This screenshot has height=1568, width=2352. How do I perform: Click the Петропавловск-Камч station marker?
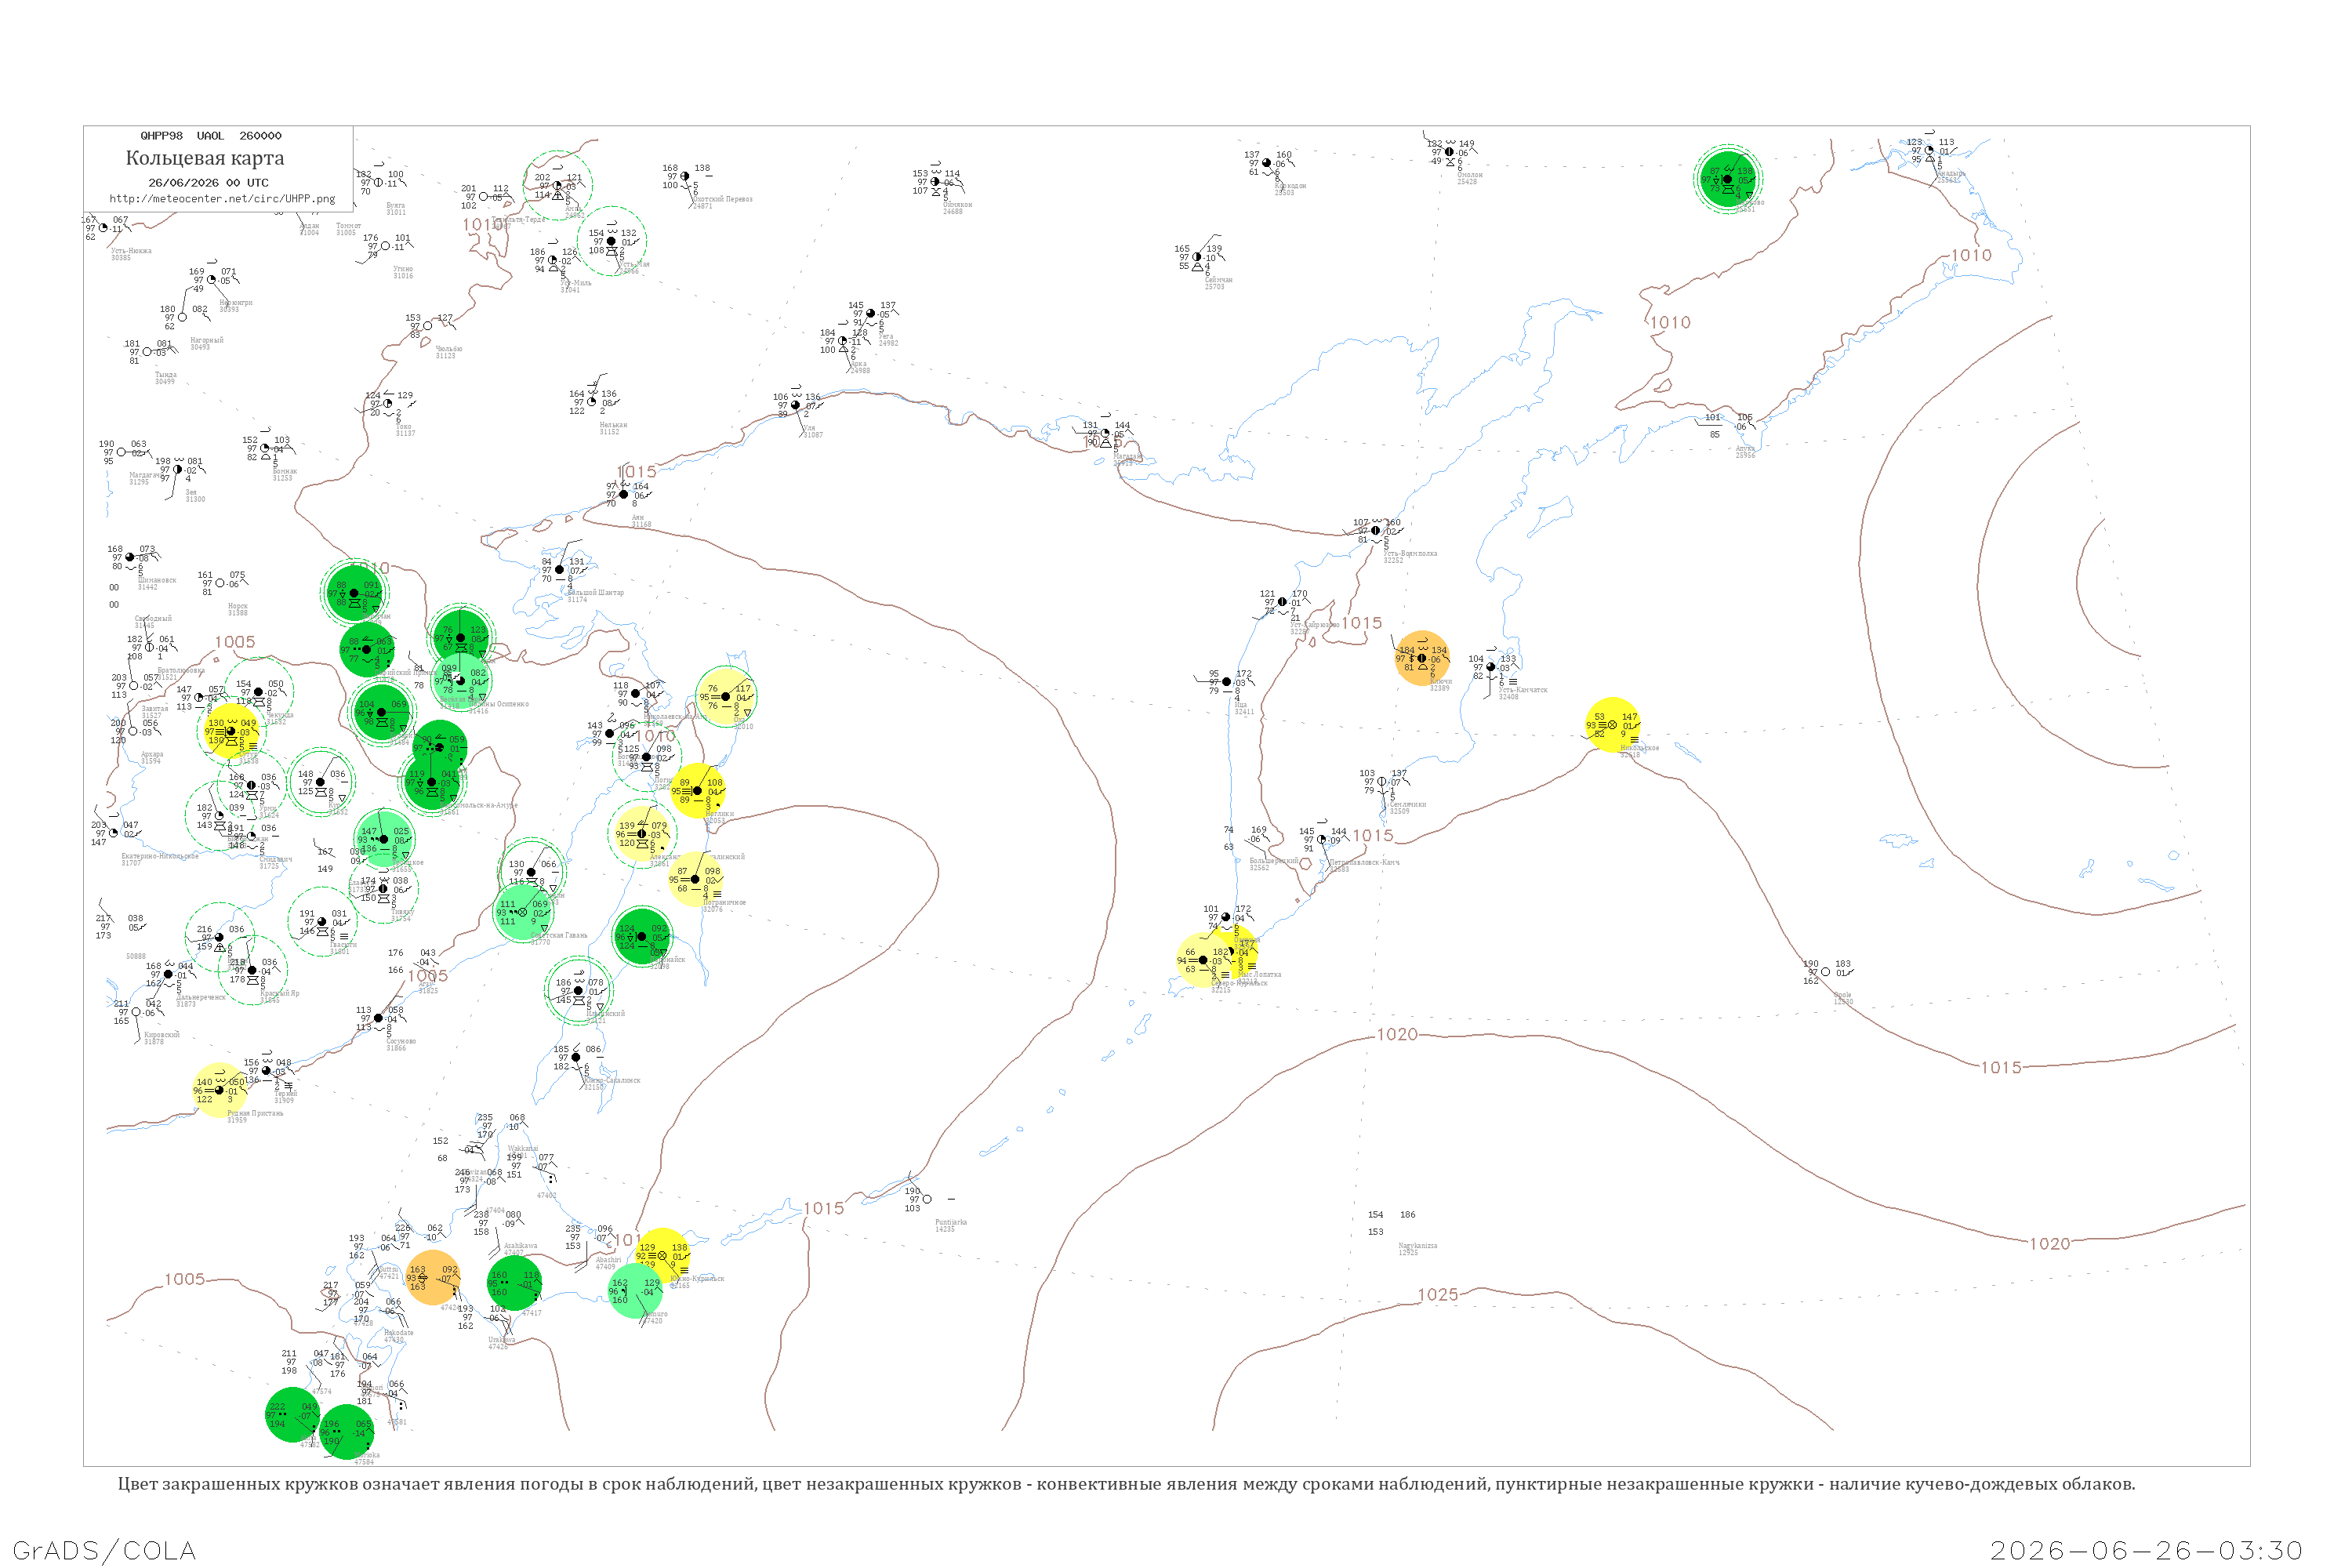1321,840
